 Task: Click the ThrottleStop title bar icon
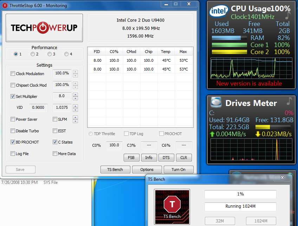click(x=5, y=6)
